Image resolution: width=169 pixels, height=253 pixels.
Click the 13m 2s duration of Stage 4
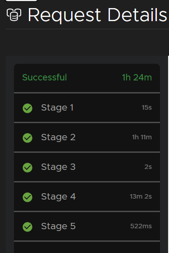tap(141, 196)
